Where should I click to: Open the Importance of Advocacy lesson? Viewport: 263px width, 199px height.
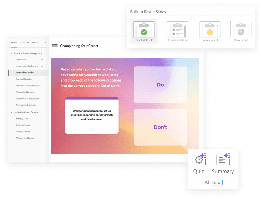[x=27, y=66]
